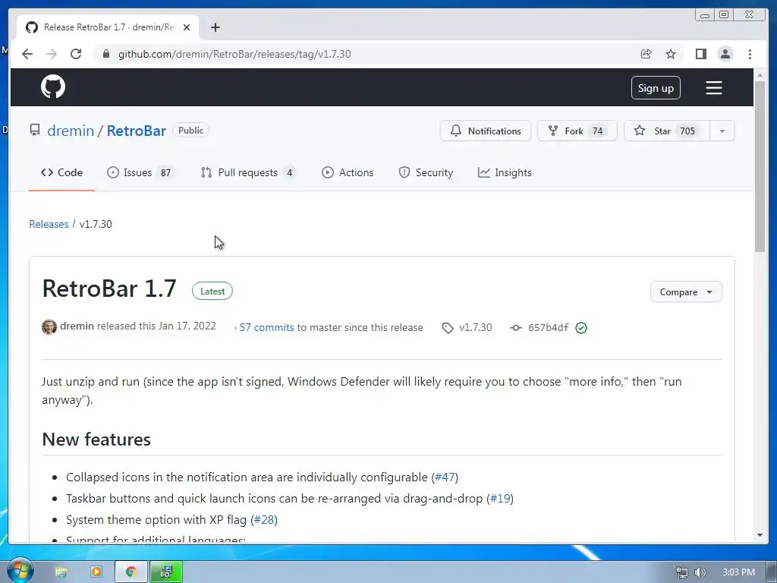The height and width of the screenshot is (583, 777).
Task: Open the GitHub home logo
Action: (53, 87)
